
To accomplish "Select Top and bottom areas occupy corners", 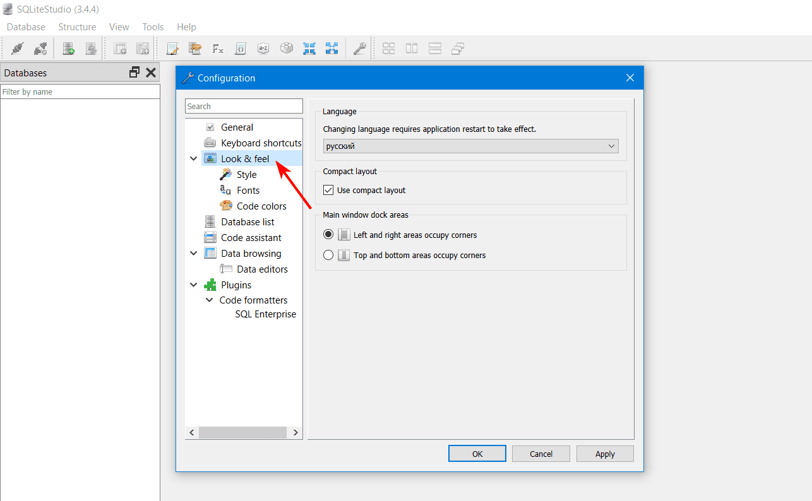I will (x=328, y=256).
